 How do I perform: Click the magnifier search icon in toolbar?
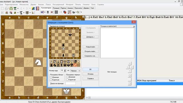click(x=15, y=13)
